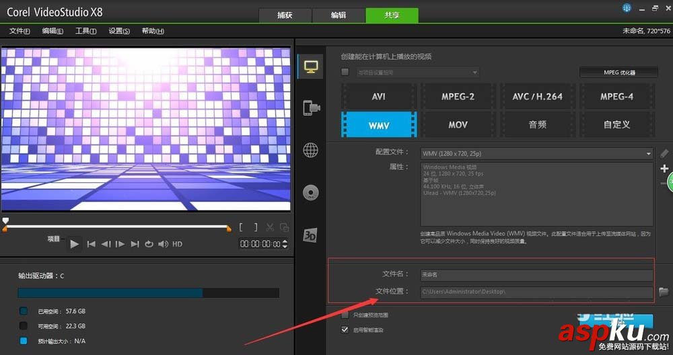Select the Computer output category icon
The width and height of the screenshot is (673, 355).
[x=311, y=67]
